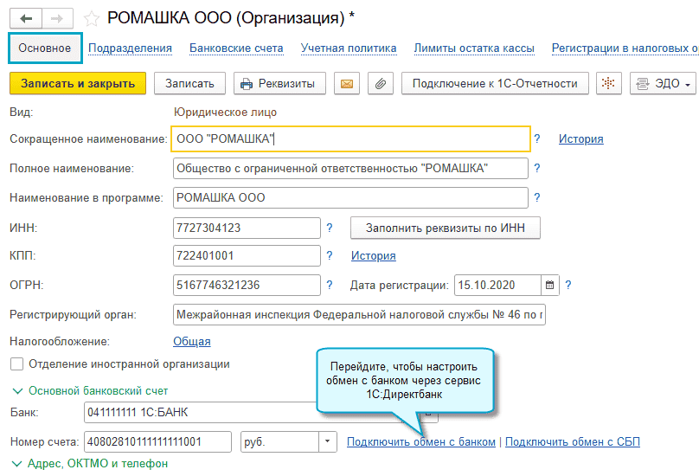Open calendar picker for registration date
The height and width of the screenshot is (476, 699).
pos(550,285)
